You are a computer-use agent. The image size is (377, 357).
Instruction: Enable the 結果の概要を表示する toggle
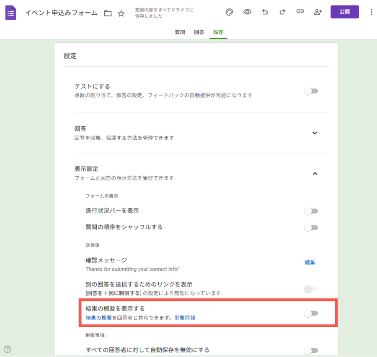(311, 313)
